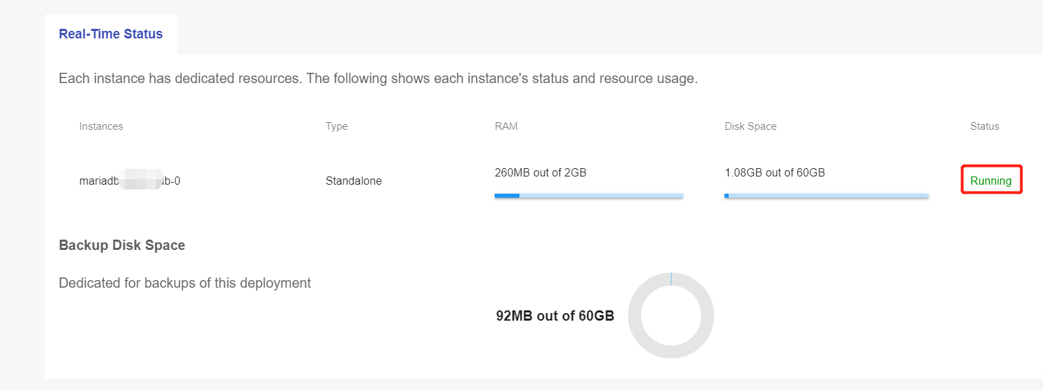Screen dimensions: 1043x390
Task: Click the Type column header
Action: pyautogui.click(x=336, y=126)
